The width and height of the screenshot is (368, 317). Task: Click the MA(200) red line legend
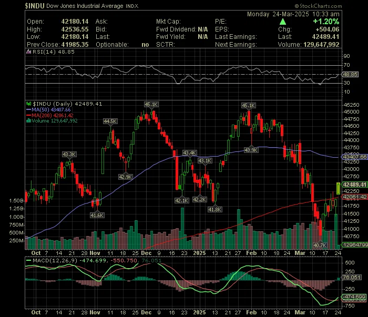(50, 116)
